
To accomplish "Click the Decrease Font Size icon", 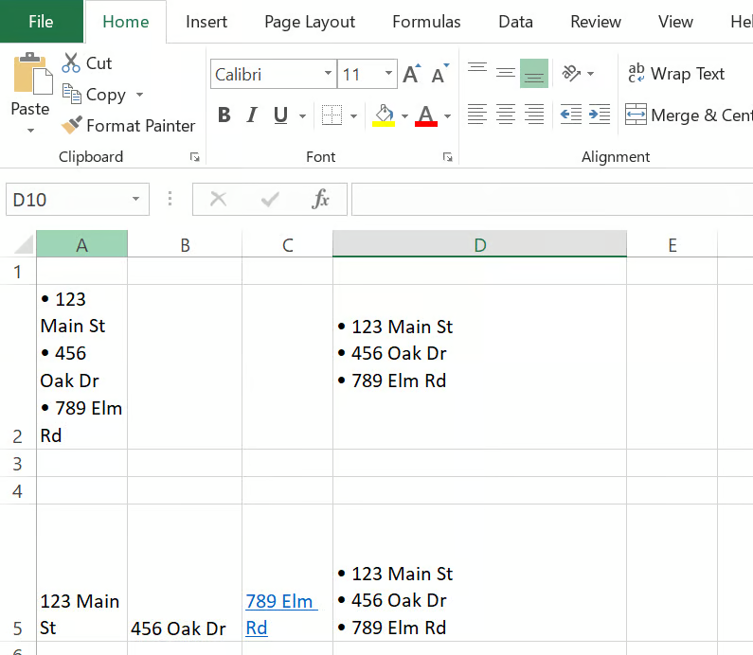I will [x=439, y=75].
